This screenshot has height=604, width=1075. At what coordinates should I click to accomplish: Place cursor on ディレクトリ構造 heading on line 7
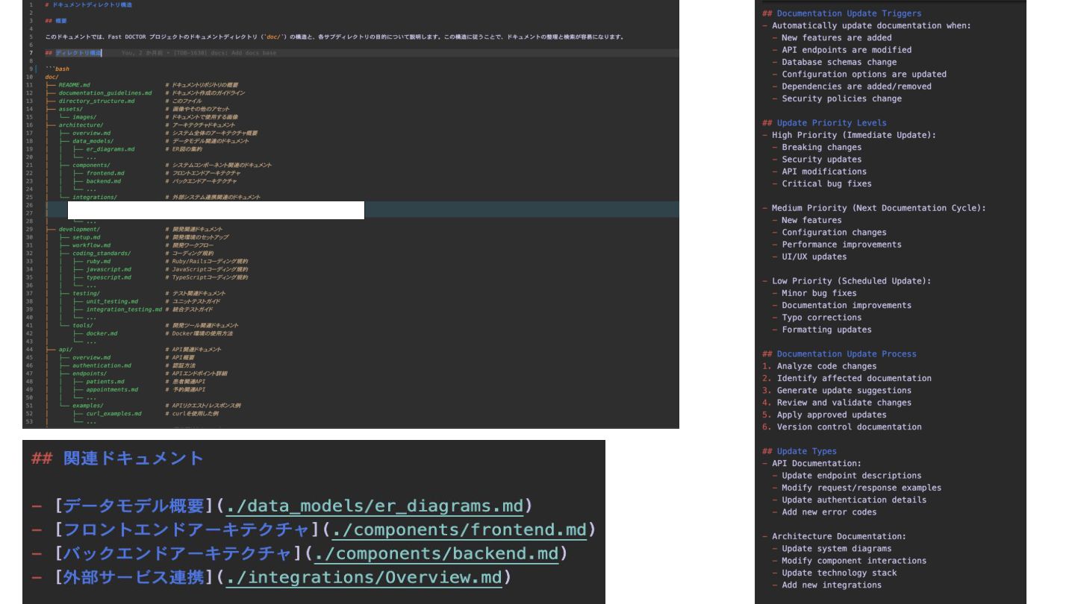78,53
